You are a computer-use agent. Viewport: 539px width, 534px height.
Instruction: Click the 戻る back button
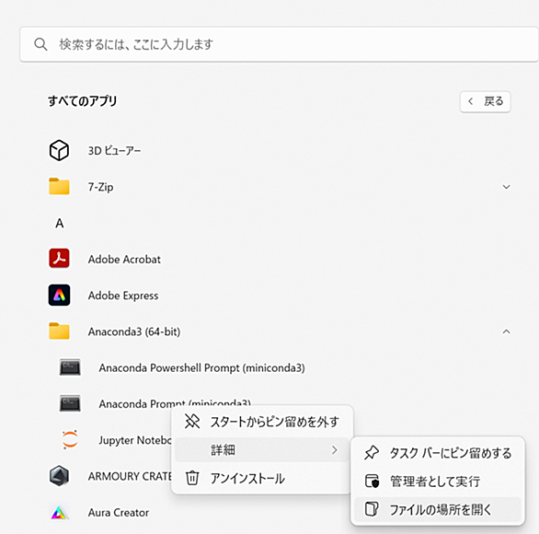coord(486,101)
